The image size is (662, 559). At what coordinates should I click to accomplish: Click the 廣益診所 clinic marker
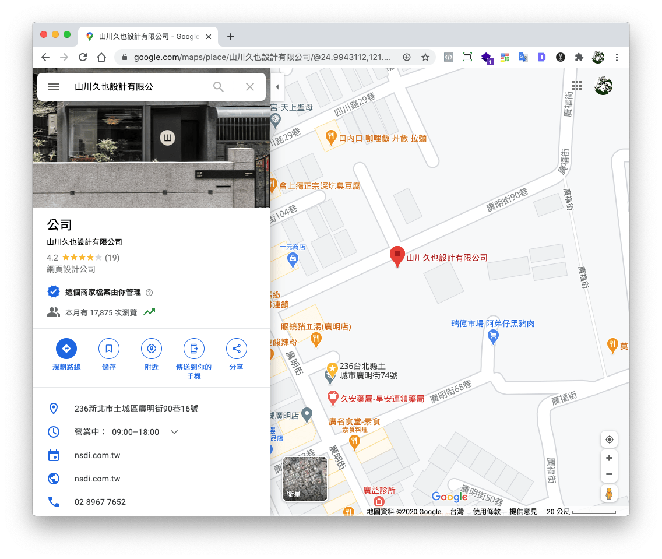[379, 501]
